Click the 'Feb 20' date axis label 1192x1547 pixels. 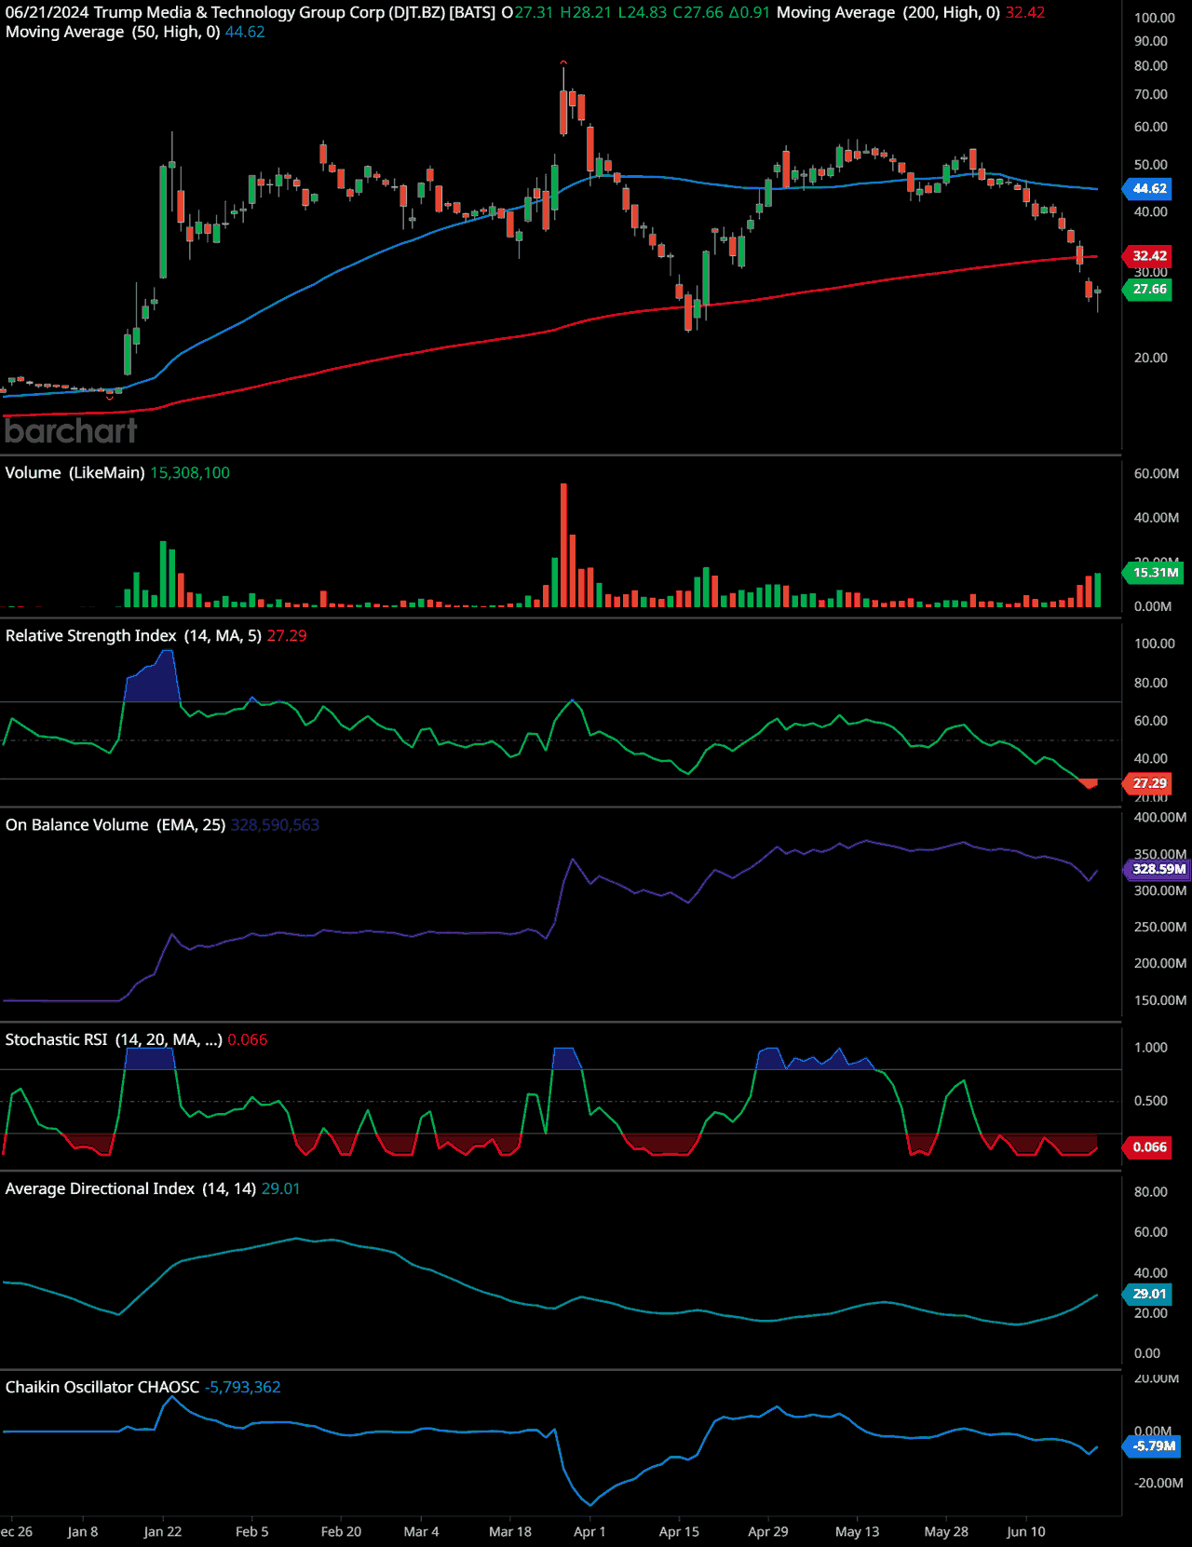pyautogui.click(x=341, y=1531)
